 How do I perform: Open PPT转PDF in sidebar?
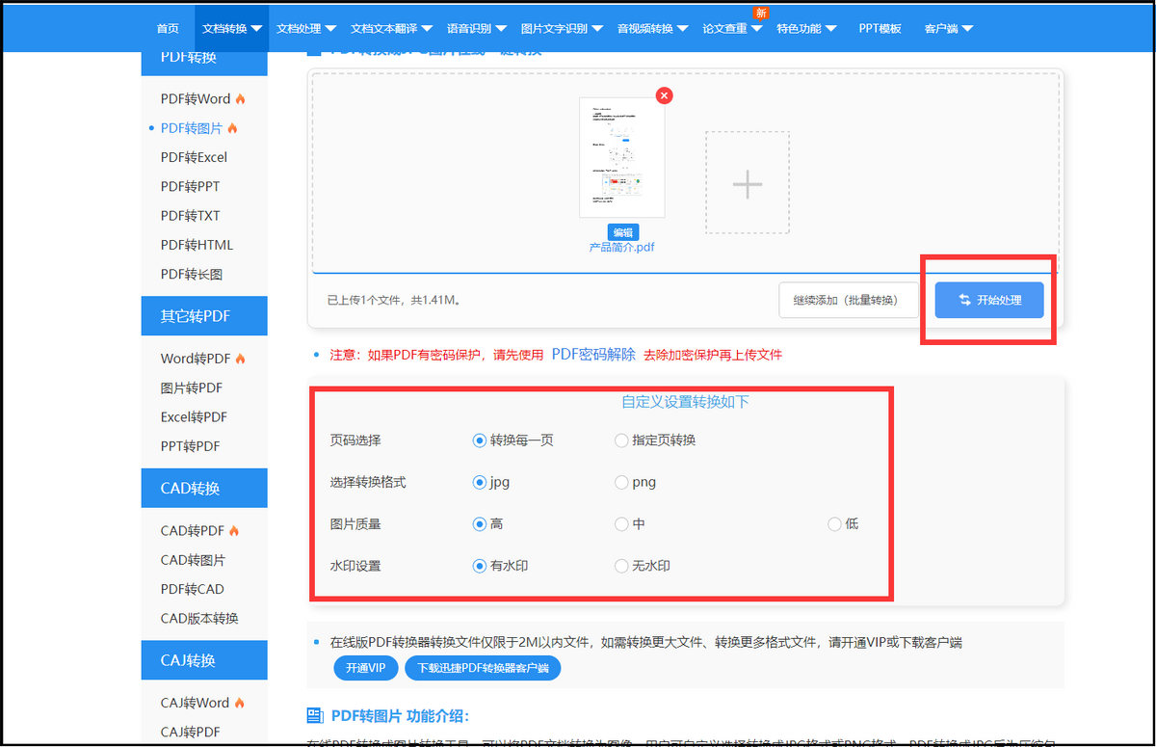pyautogui.click(x=190, y=446)
